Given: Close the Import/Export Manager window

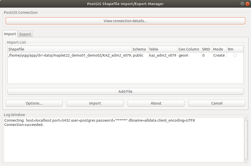Looking at the screenshot, I should [247, 4].
